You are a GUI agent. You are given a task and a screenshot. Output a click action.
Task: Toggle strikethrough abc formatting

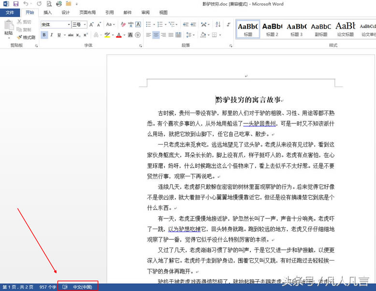pyautogui.click(x=71, y=35)
